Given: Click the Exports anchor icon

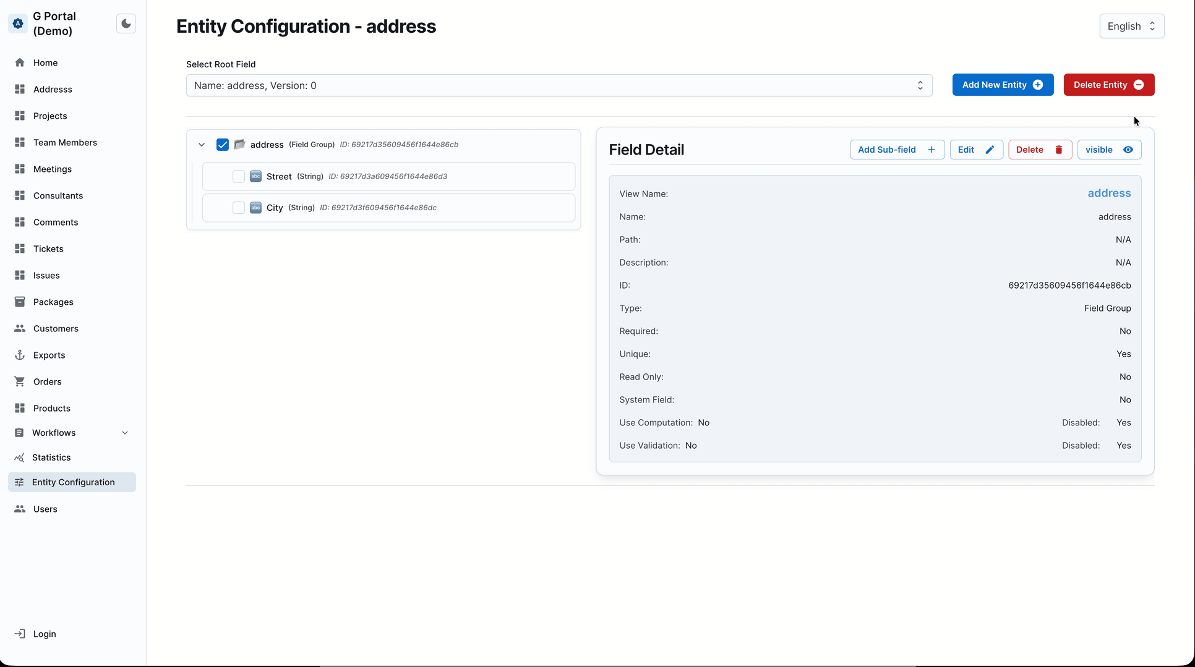Looking at the screenshot, I should point(20,355).
